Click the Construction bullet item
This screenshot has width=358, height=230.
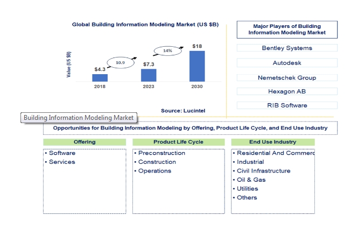tap(155, 162)
